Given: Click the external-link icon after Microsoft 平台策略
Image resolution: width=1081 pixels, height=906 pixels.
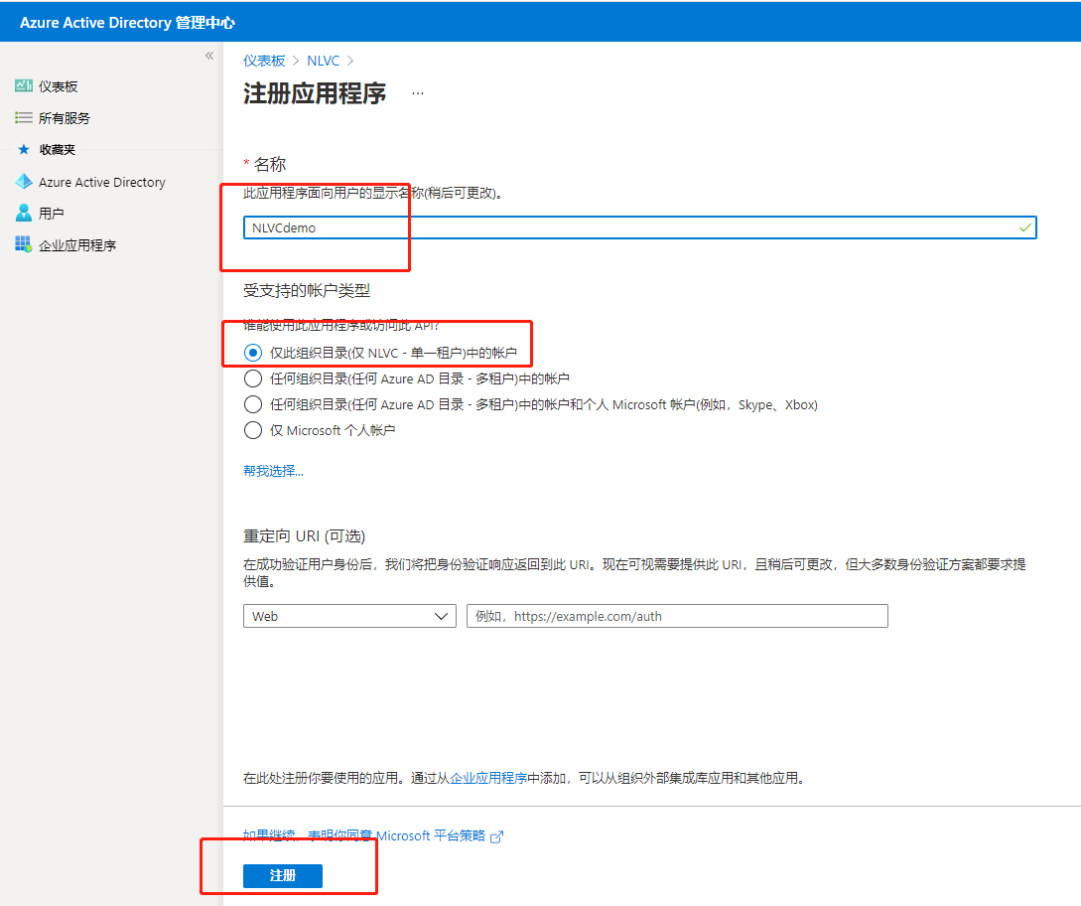Looking at the screenshot, I should click(x=496, y=836).
